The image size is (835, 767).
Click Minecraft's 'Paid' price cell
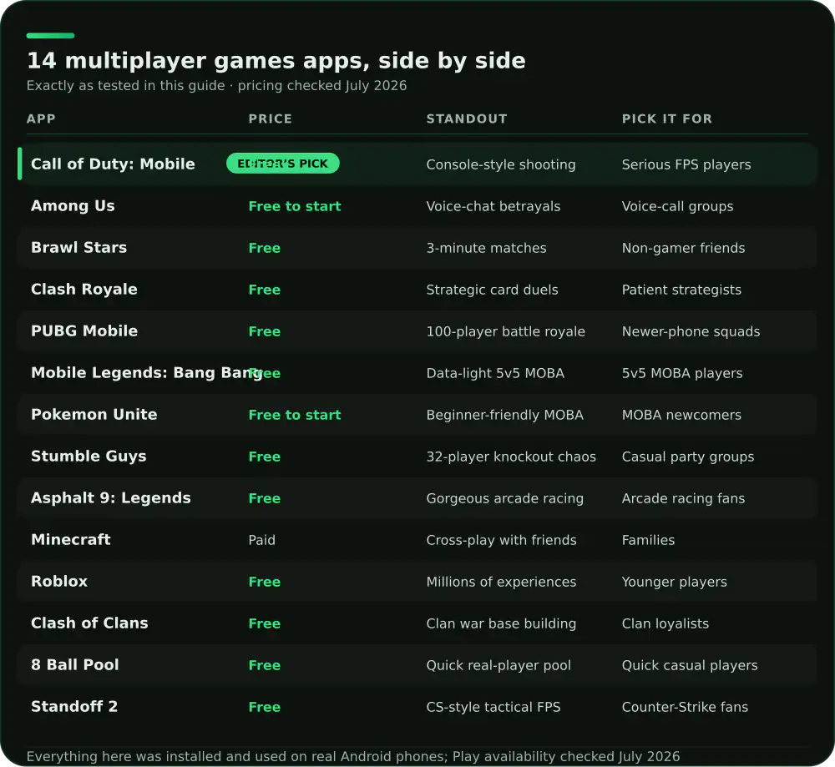pyautogui.click(x=261, y=540)
